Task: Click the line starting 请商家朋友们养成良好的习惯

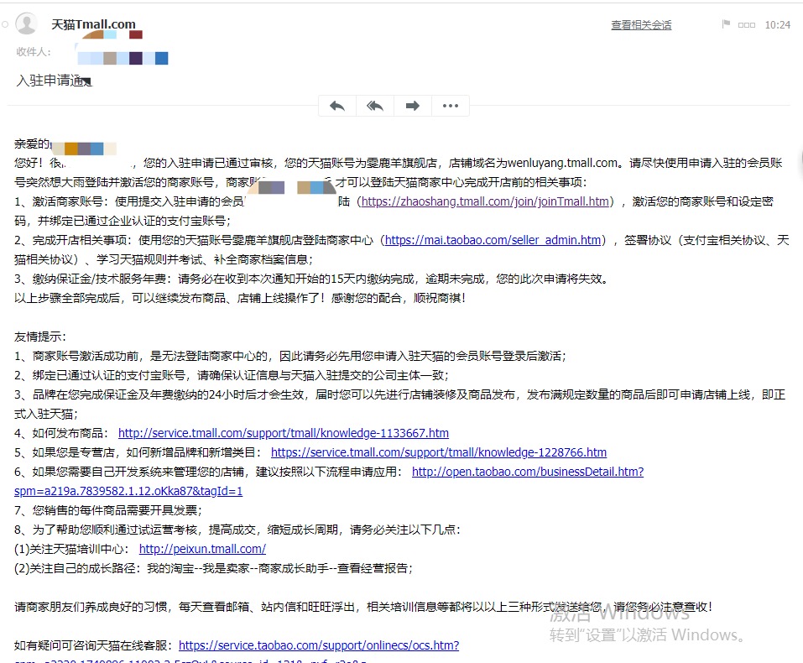Action: coord(363,607)
